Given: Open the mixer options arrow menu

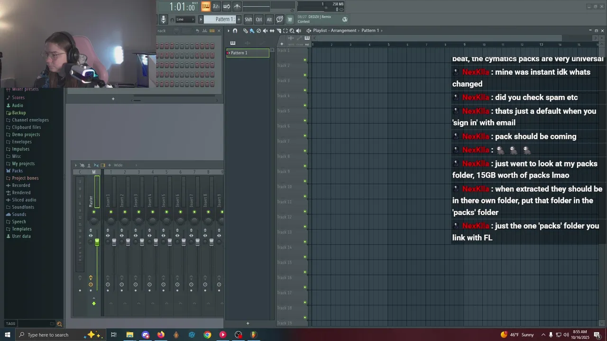Looking at the screenshot, I should coord(76,165).
